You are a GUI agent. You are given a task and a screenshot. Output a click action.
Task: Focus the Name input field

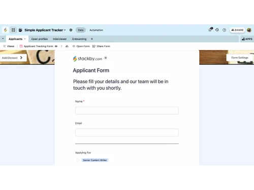click(127, 110)
